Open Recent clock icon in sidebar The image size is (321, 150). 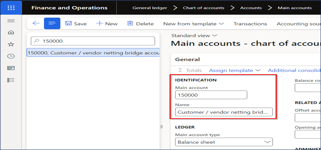11,56
